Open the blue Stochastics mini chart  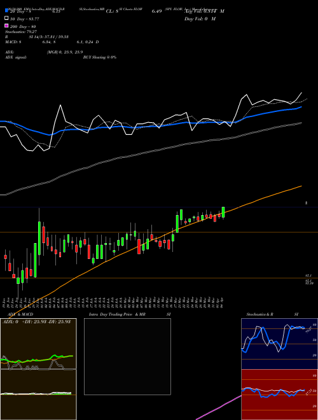(279, 344)
